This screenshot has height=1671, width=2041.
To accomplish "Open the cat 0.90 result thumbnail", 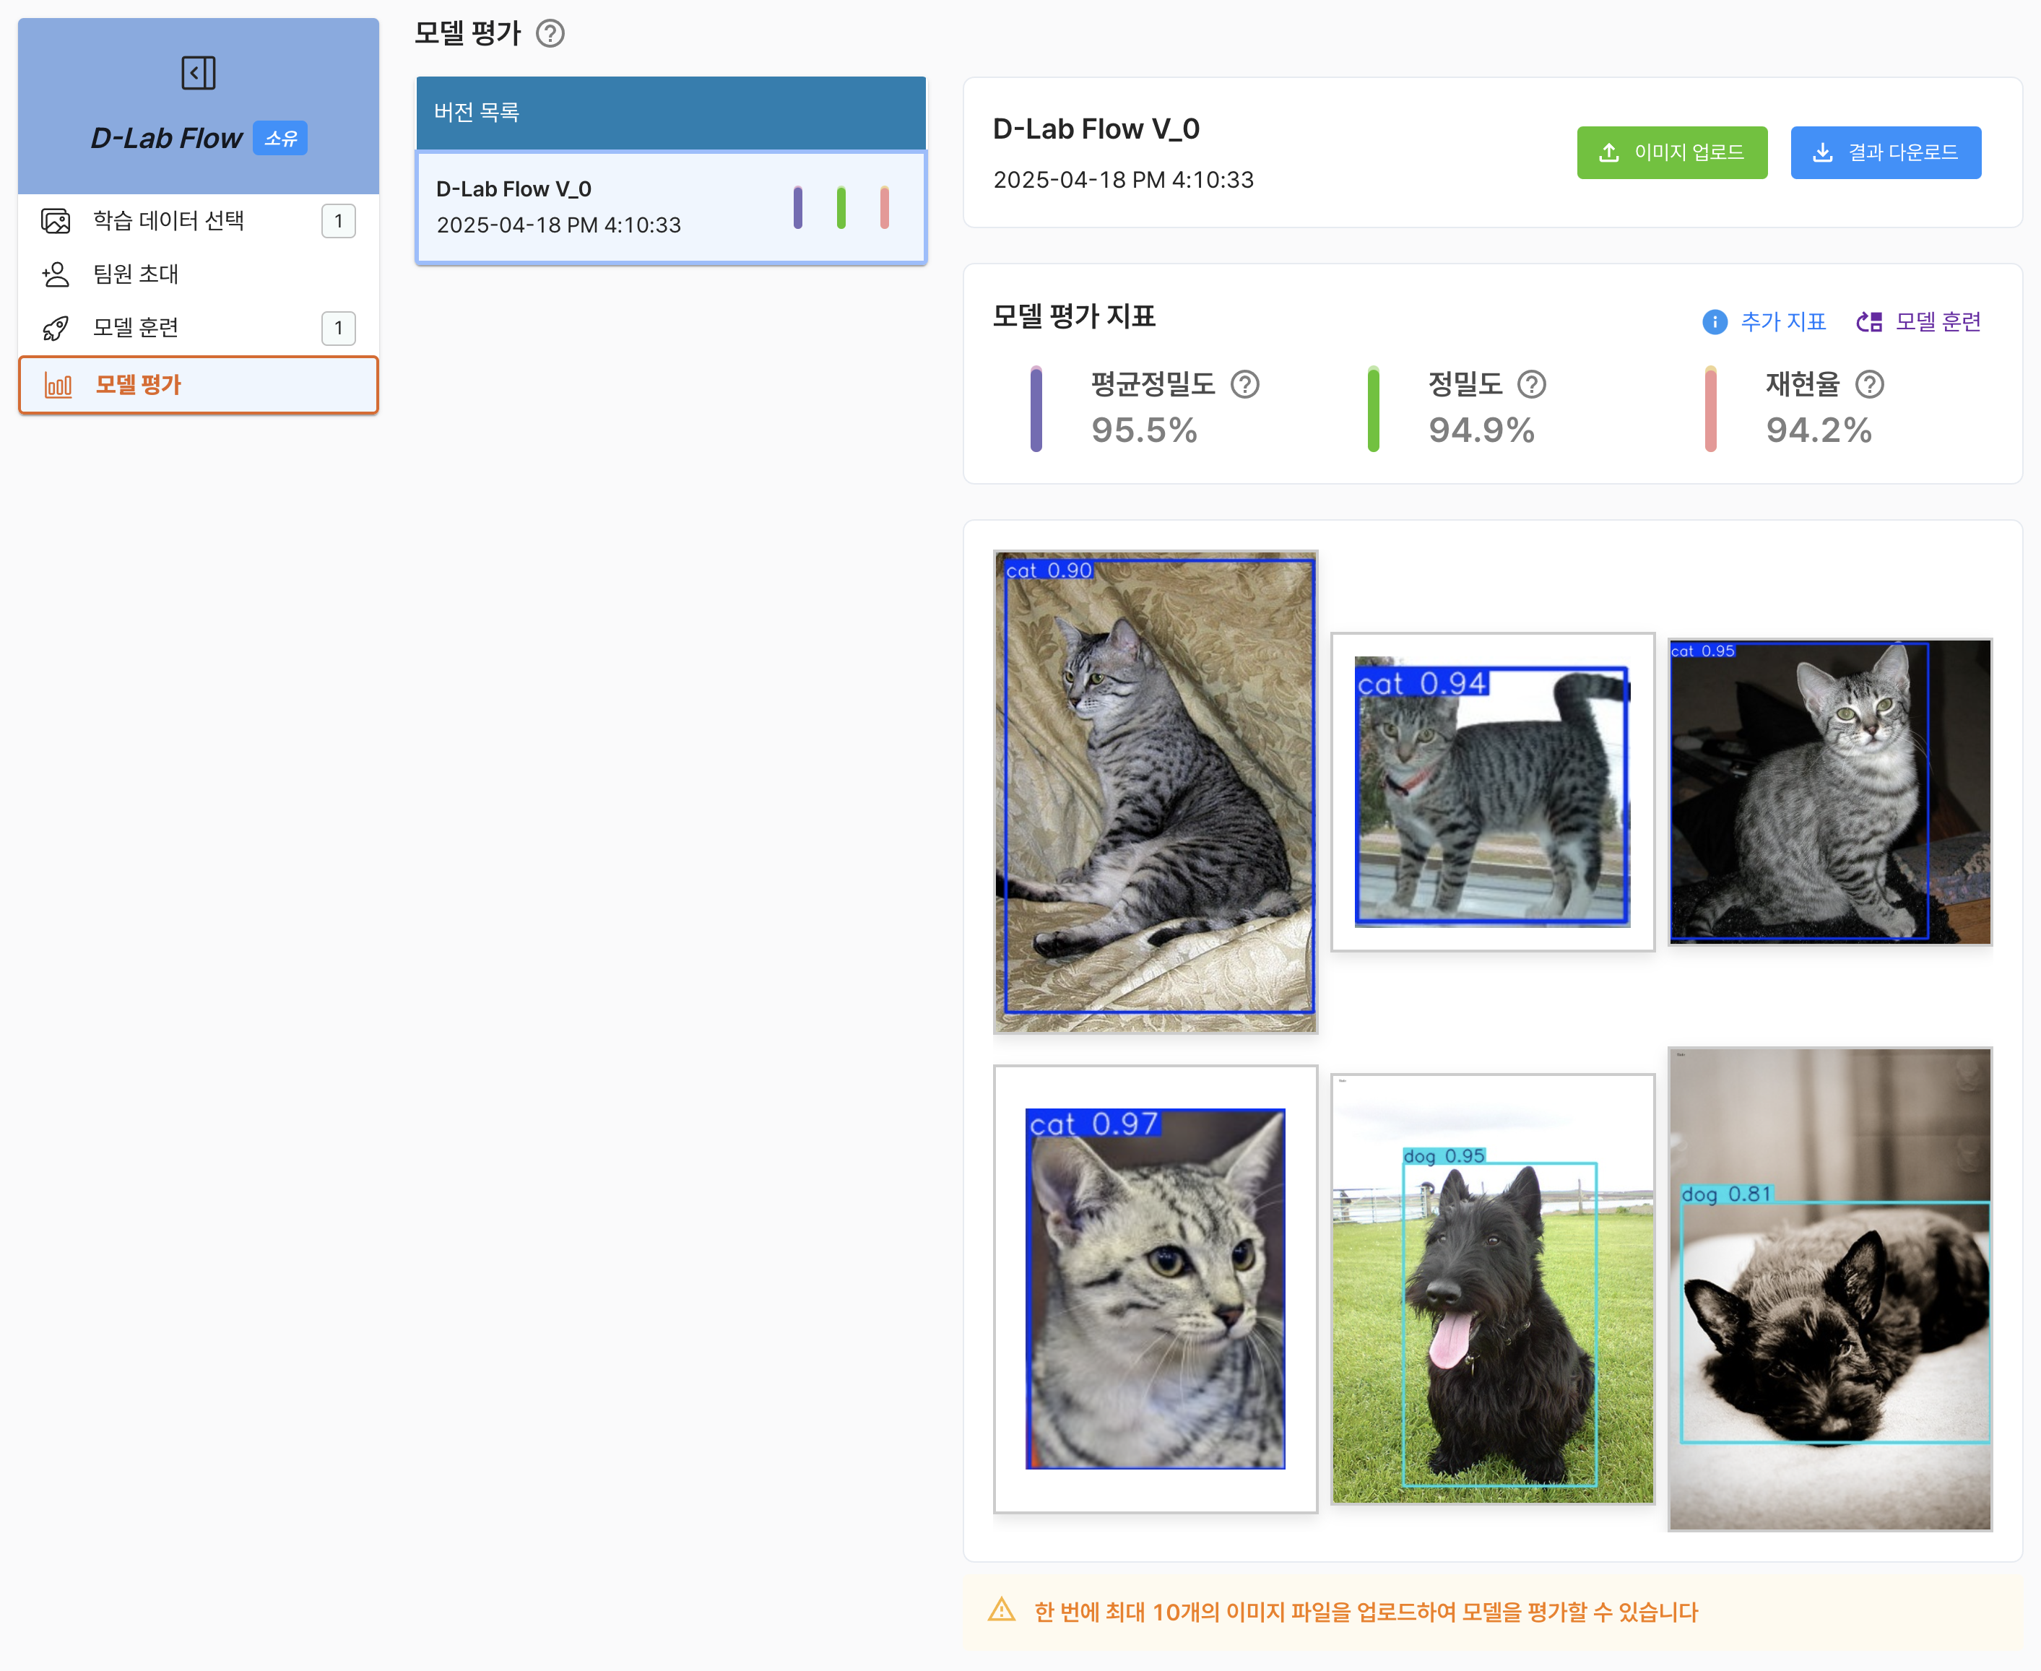I will click(1156, 791).
